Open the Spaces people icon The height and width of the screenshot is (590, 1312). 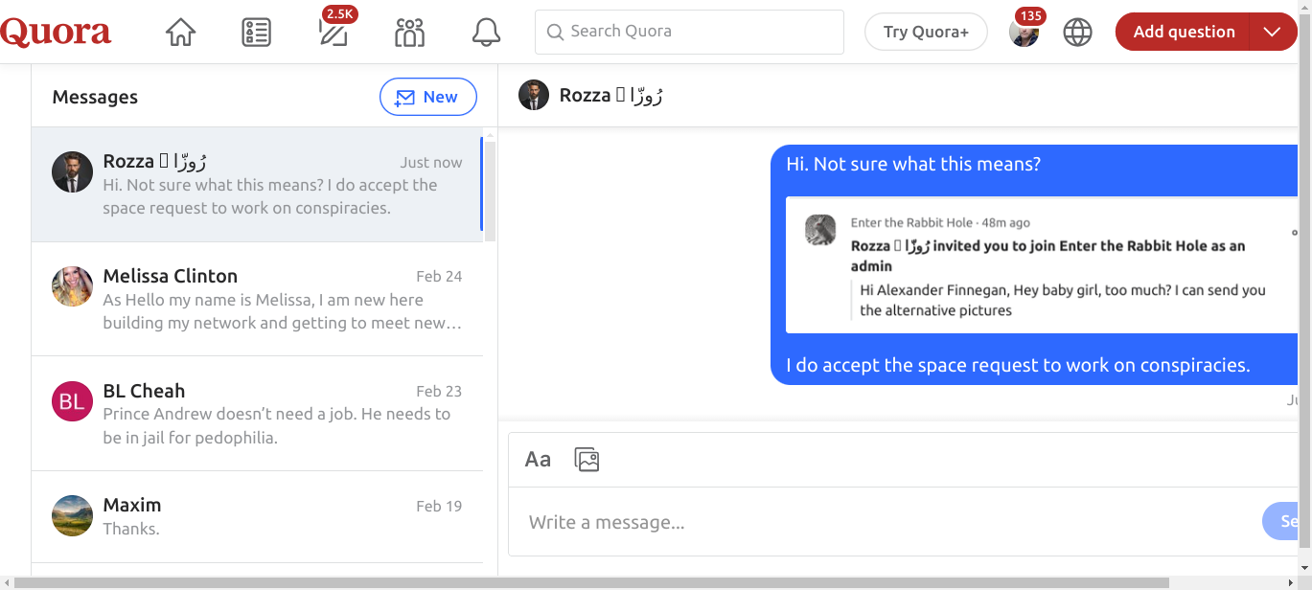pyautogui.click(x=410, y=32)
